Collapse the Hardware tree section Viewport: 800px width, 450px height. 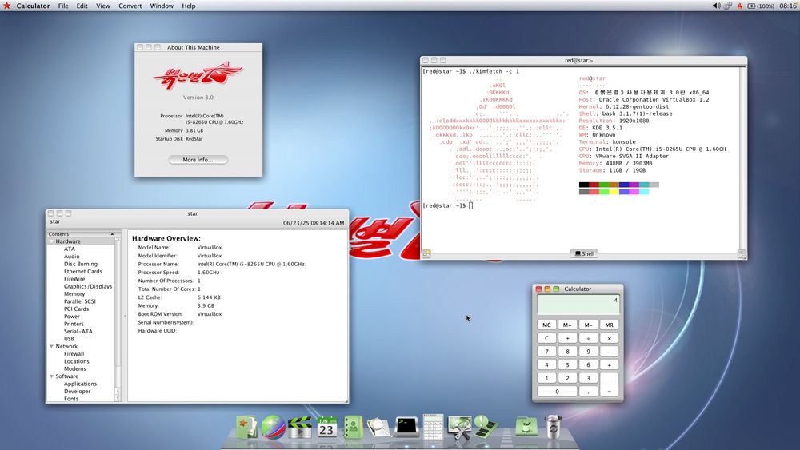click(52, 241)
